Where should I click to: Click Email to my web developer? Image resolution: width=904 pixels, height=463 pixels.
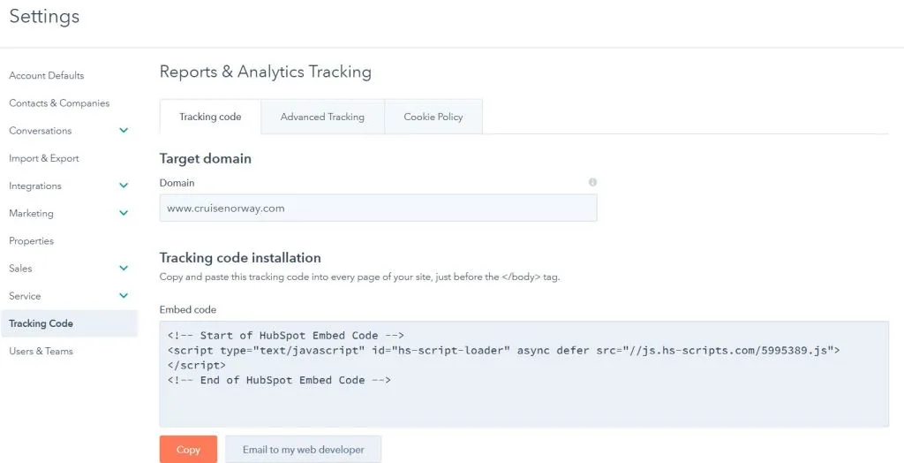pyautogui.click(x=304, y=449)
